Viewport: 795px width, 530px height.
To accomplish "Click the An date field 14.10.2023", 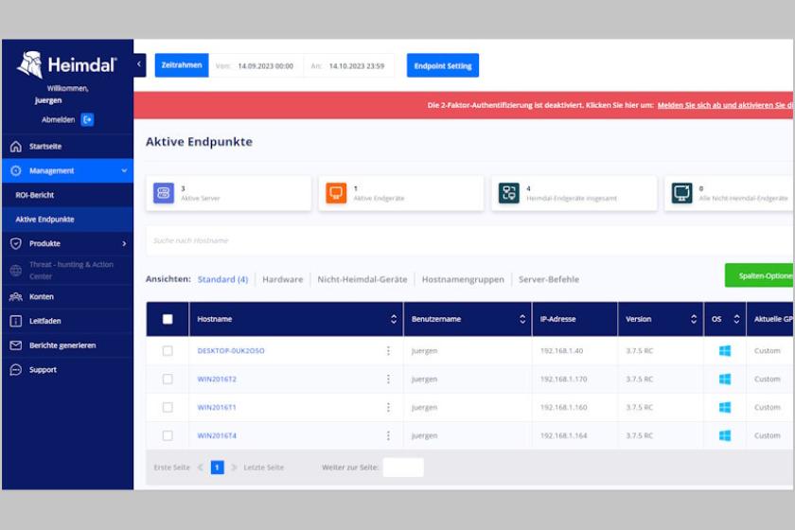I will [x=357, y=66].
